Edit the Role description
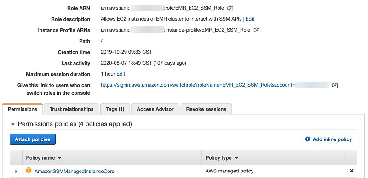The width and height of the screenshot is (368, 178). [250, 19]
